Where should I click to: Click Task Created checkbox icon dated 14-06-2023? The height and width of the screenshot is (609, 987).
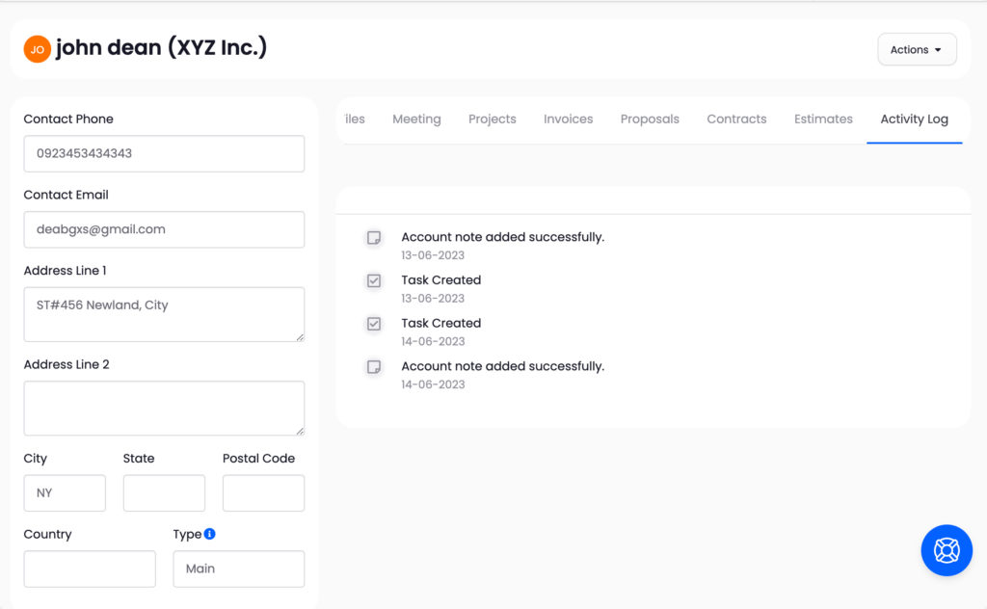374,324
